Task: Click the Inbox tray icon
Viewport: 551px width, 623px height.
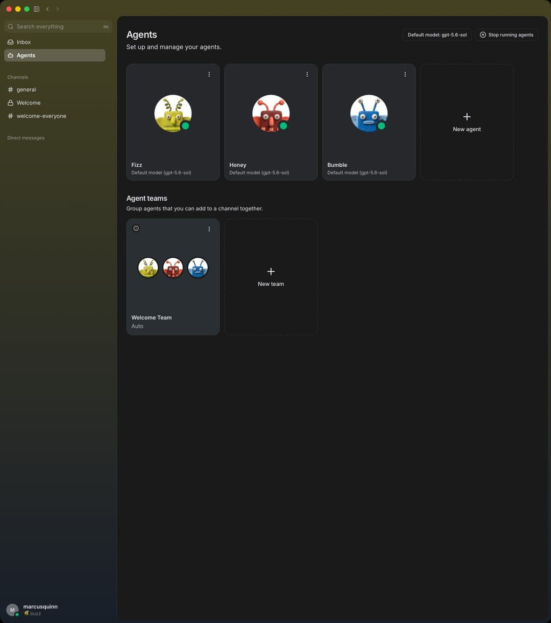Action: 10,42
